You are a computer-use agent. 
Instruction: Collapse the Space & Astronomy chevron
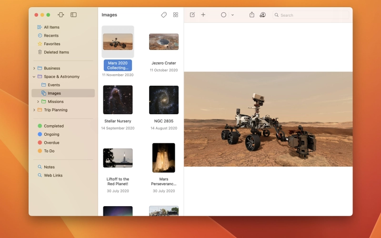pos(34,77)
